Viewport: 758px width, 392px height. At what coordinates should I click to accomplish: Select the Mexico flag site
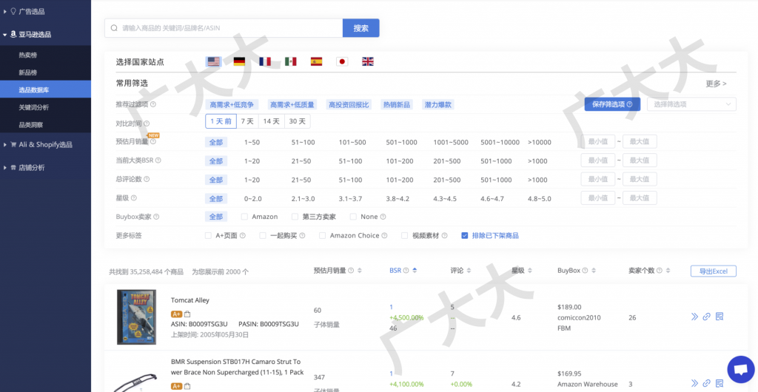point(290,61)
